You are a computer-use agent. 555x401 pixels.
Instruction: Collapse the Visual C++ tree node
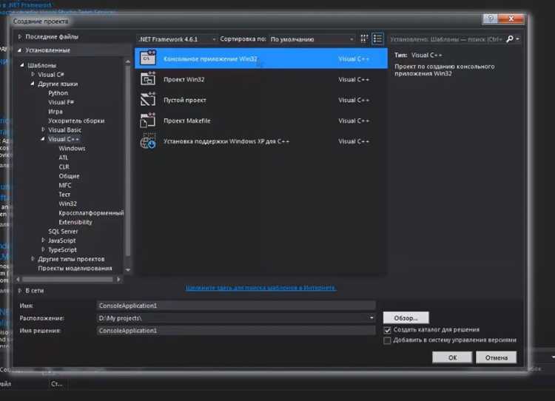pyautogui.click(x=43, y=139)
